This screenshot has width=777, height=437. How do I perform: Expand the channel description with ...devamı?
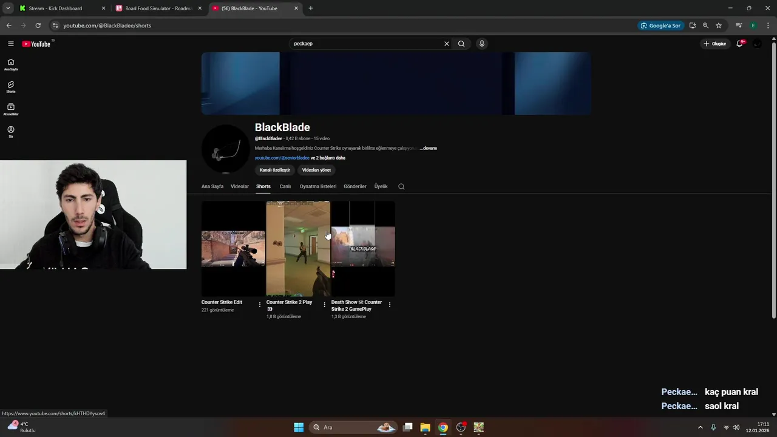(429, 148)
